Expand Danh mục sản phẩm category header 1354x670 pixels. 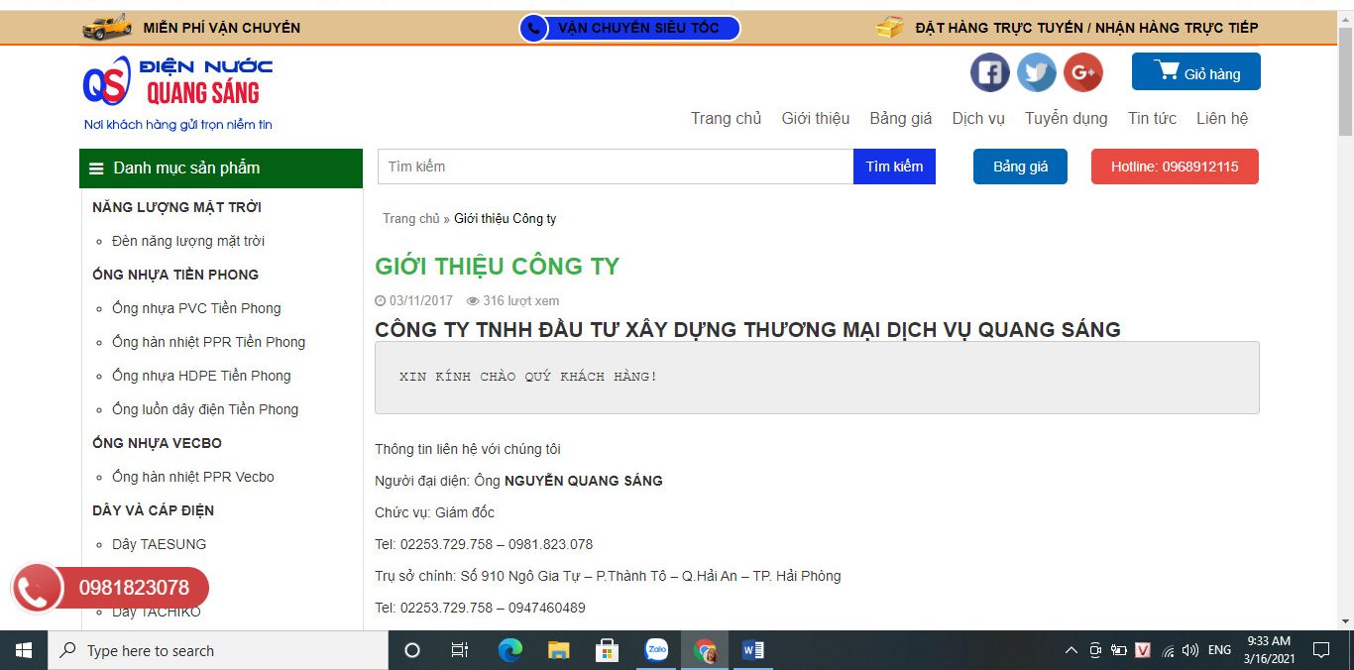pyautogui.click(x=221, y=168)
